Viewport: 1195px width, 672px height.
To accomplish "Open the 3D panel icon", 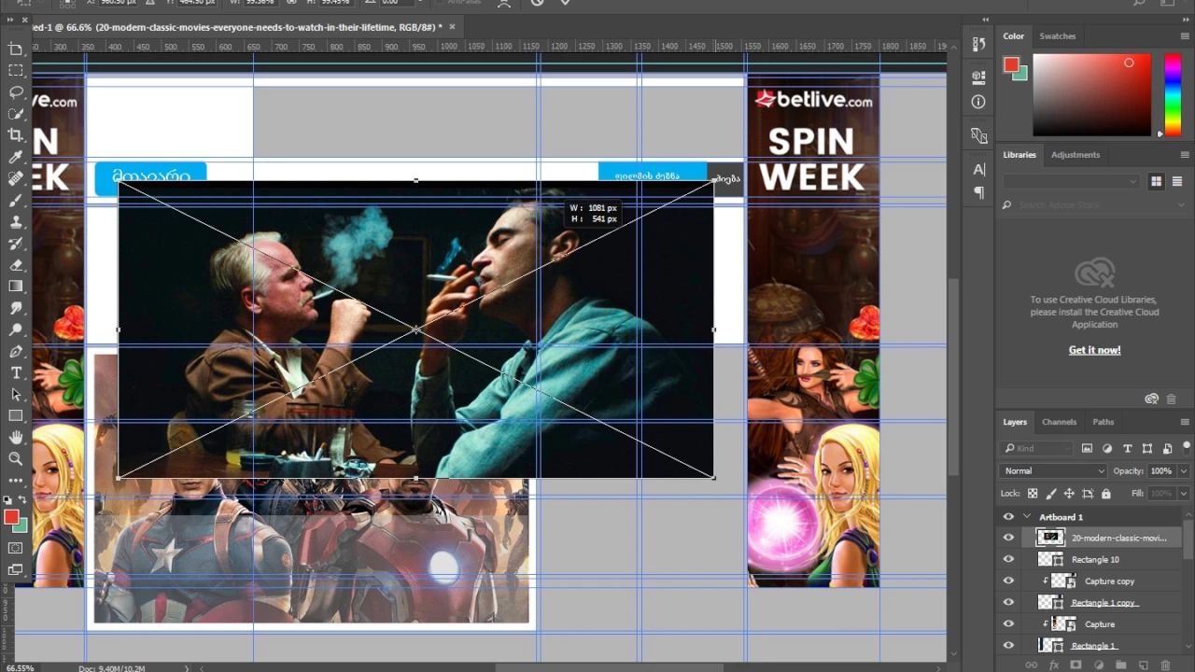I will [978, 77].
